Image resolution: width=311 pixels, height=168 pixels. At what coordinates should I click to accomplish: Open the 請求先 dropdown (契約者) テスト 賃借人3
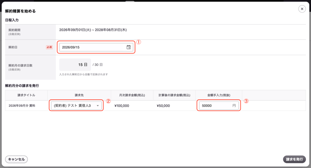[76, 105]
